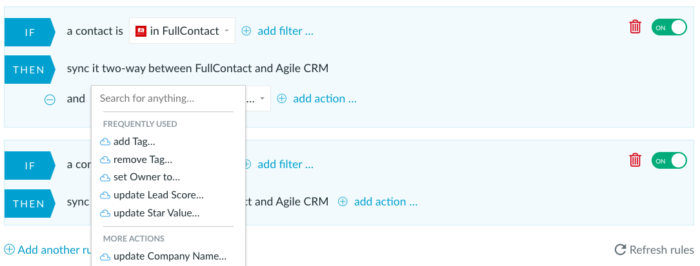The height and width of the screenshot is (266, 700).
Task: Delete the second rule with trash icon
Action: tap(635, 160)
